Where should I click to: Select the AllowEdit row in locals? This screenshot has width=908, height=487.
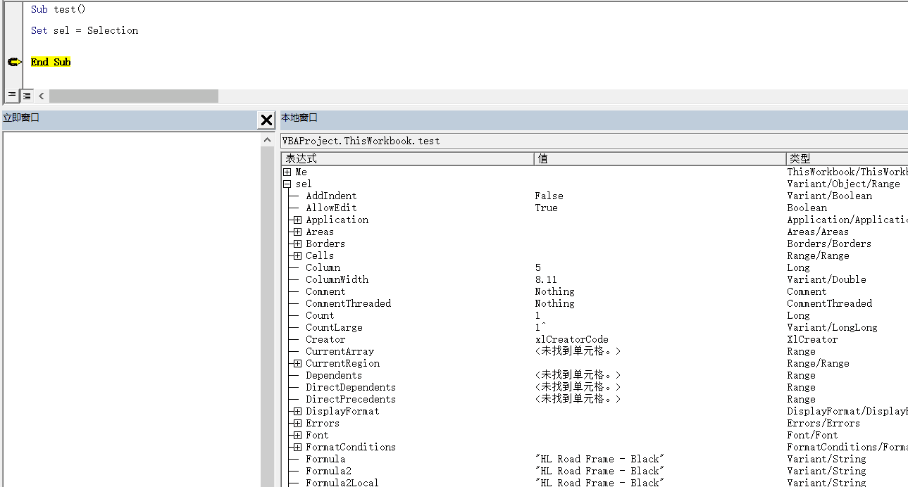595,208
